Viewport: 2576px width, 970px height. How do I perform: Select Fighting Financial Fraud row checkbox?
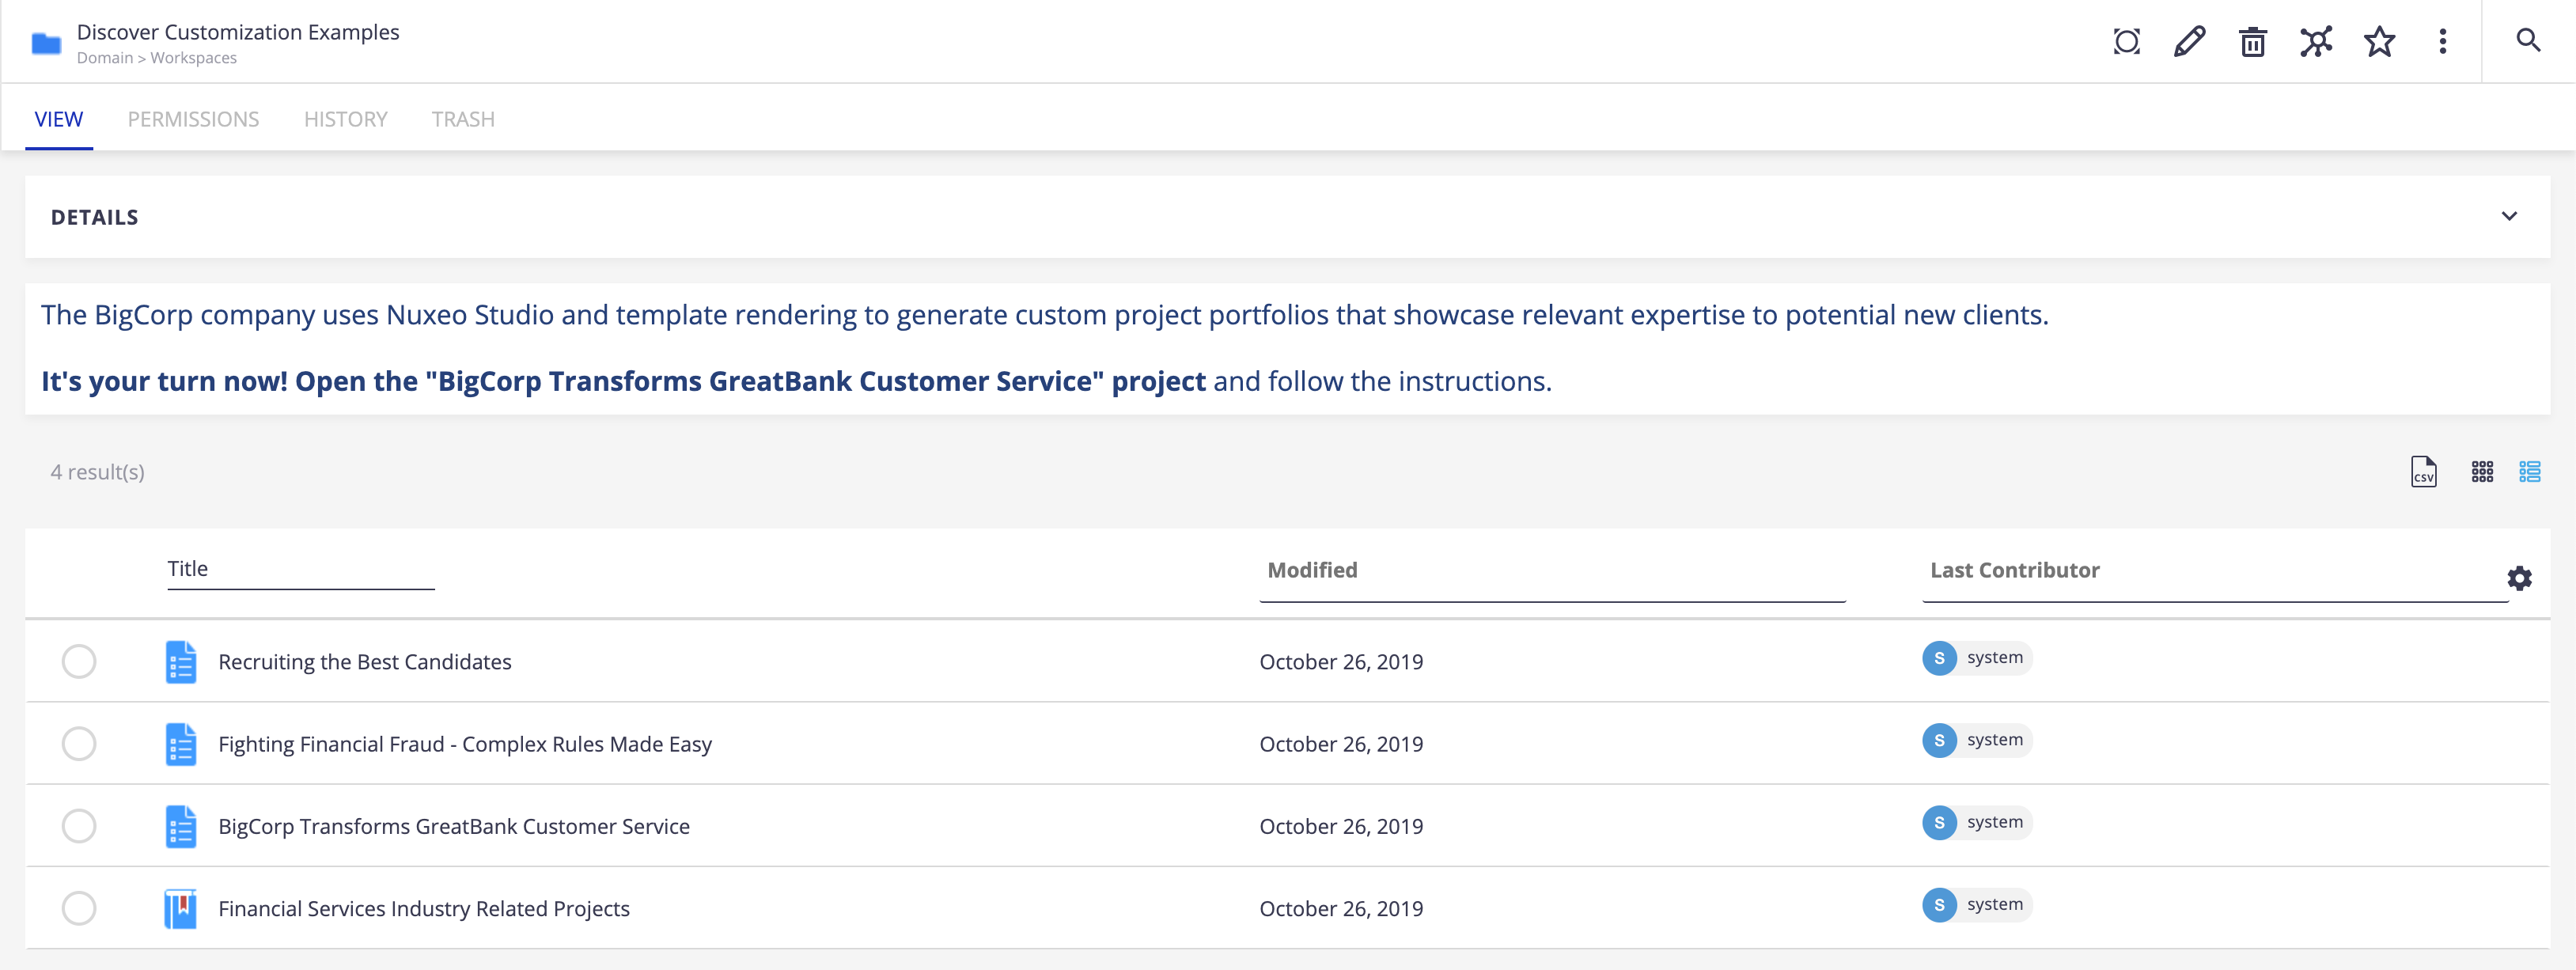point(79,743)
